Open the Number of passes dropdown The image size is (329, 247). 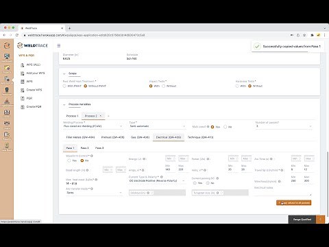(284, 126)
